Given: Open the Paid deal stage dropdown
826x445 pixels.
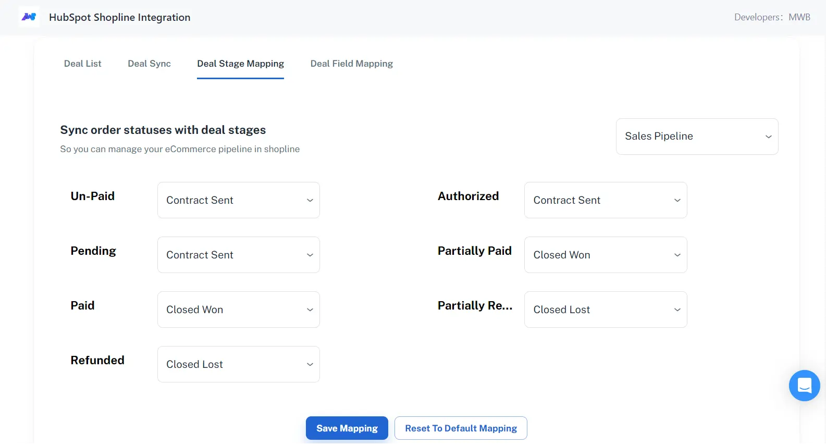Looking at the screenshot, I should [x=238, y=310].
